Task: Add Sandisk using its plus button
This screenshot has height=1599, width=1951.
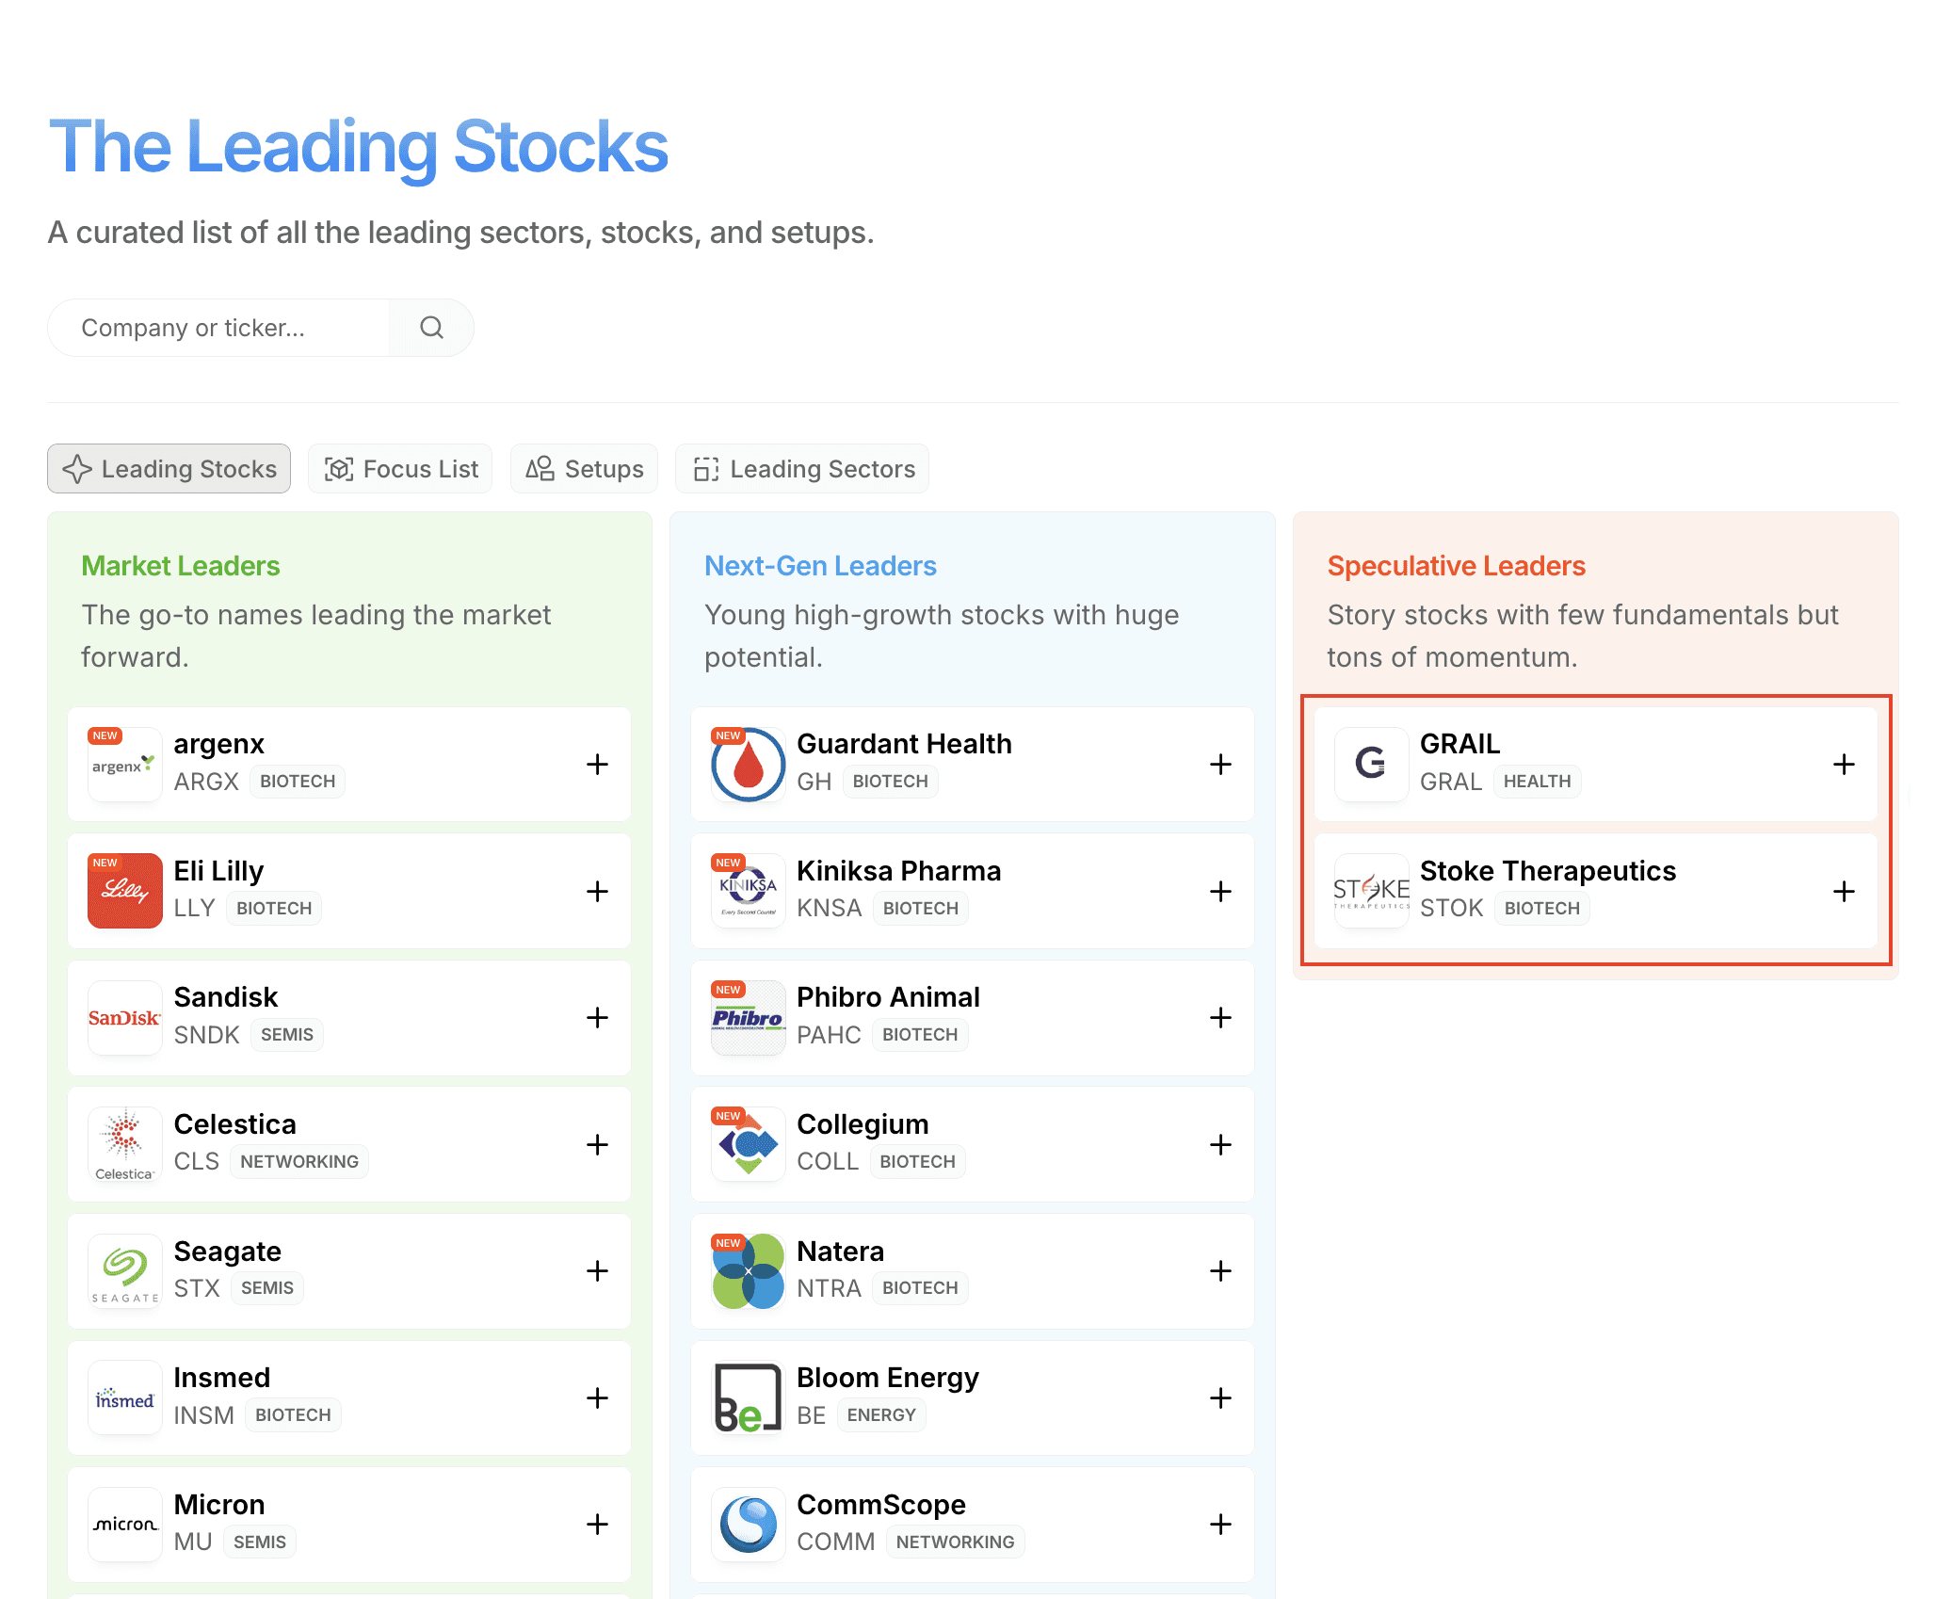Action: point(597,1018)
